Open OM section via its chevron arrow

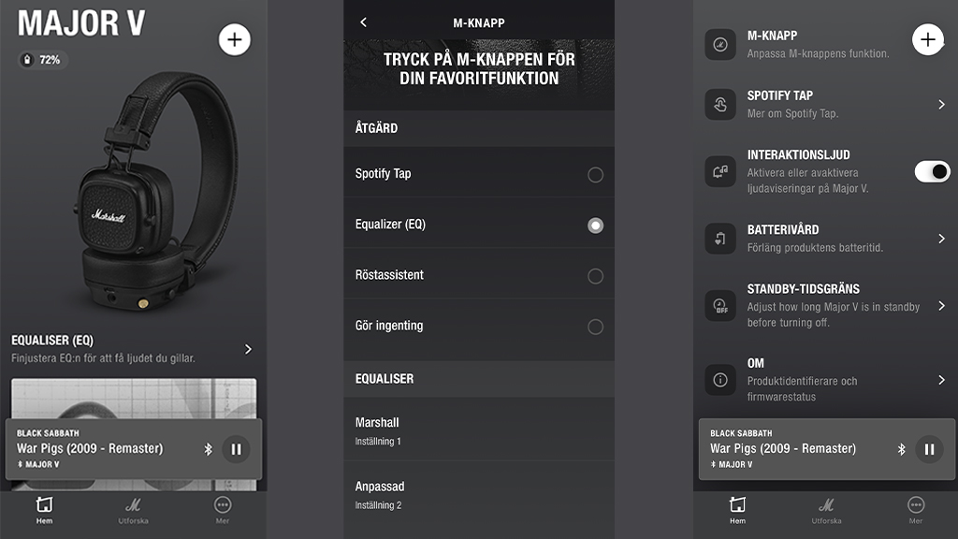coord(941,380)
